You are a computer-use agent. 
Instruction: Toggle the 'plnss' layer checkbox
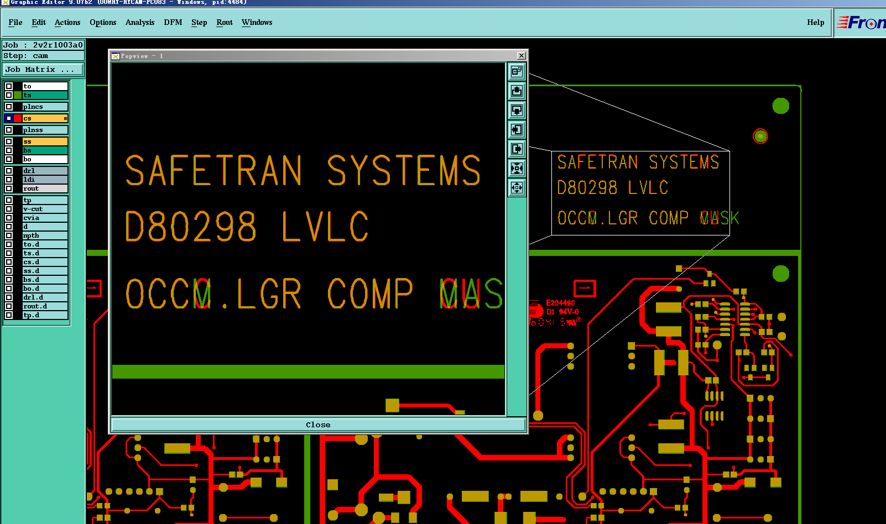pyautogui.click(x=9, y=130)
